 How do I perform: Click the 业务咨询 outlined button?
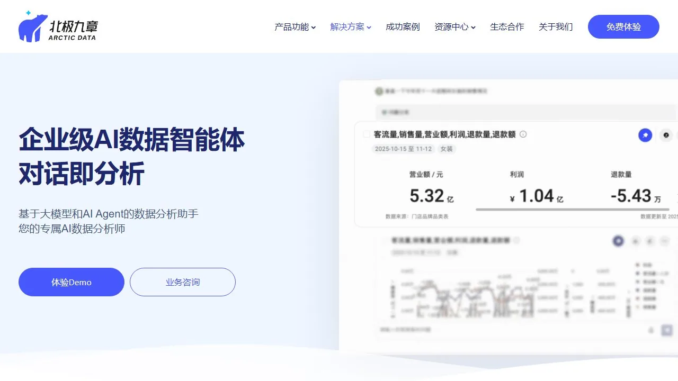click(x=183, y=282)
